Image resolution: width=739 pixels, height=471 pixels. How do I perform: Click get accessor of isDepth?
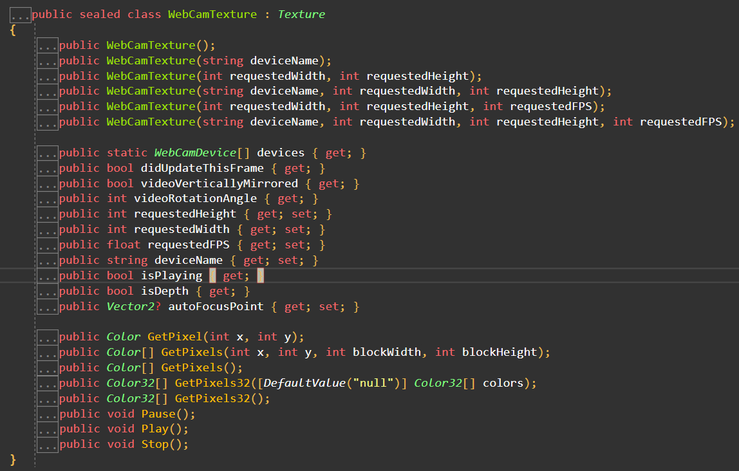click(220, 291)
